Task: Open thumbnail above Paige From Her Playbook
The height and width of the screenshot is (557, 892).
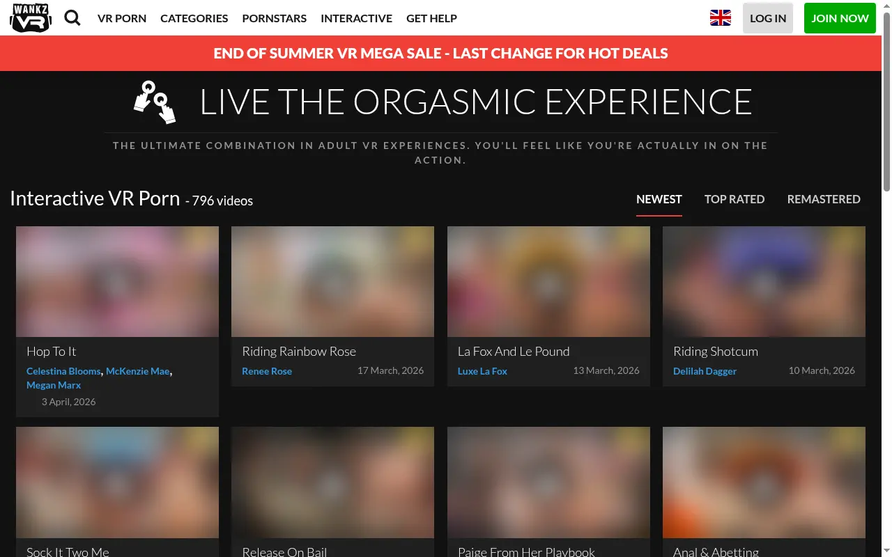Action: 548,483
